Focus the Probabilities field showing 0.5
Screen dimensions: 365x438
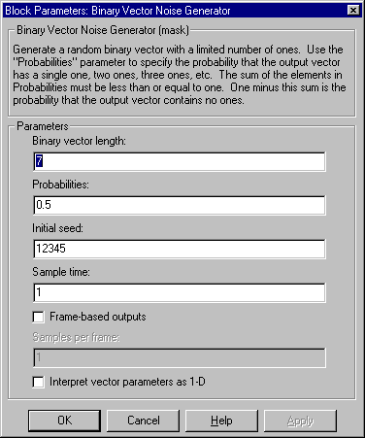[180, 205]
